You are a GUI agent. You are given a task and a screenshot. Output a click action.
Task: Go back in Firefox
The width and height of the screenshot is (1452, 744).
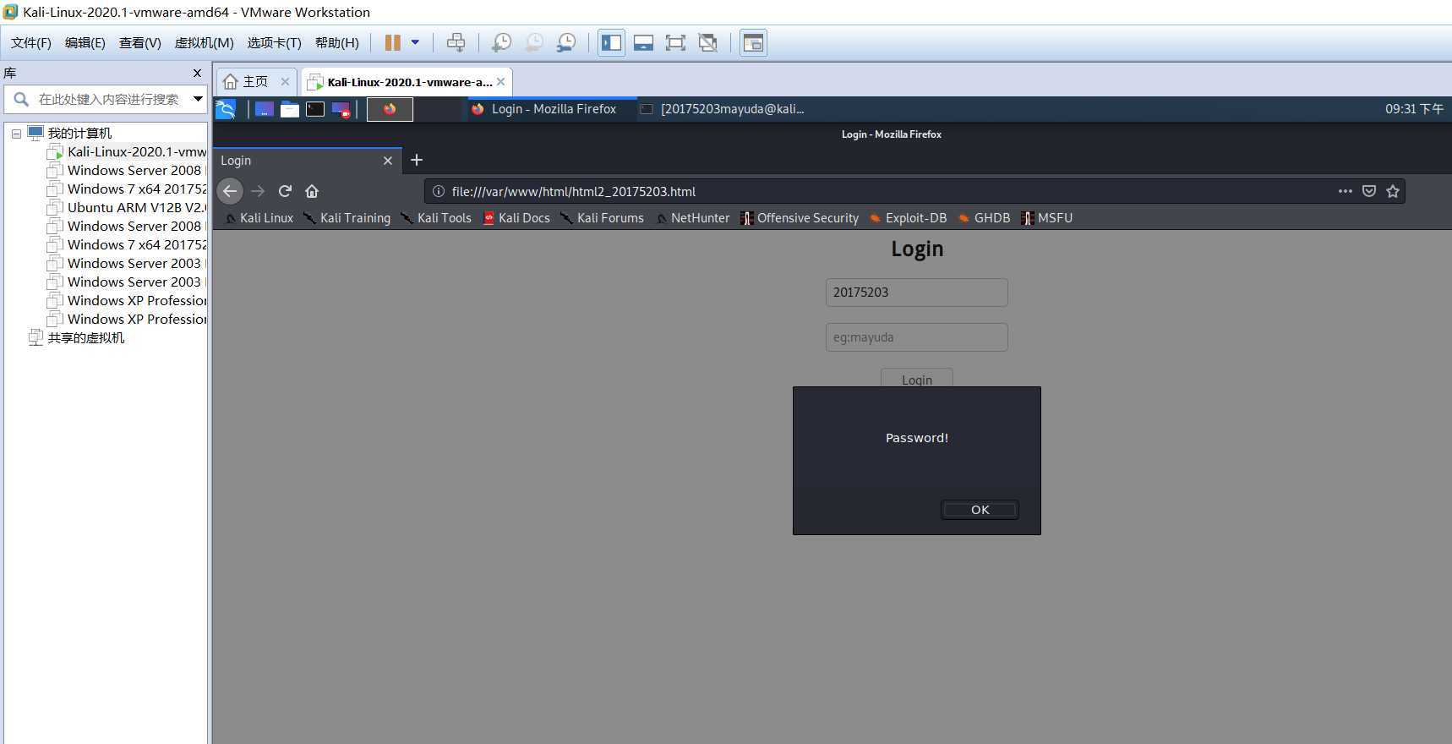point(230,191)
